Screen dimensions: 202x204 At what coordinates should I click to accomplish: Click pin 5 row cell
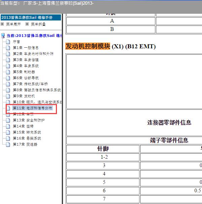tap(103, 182)
